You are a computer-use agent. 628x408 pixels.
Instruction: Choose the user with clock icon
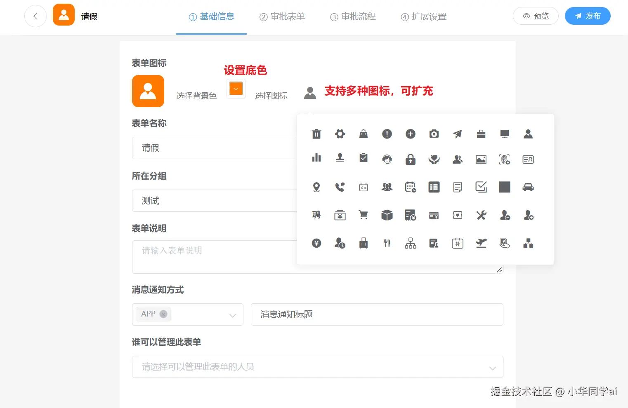point(340,243)
